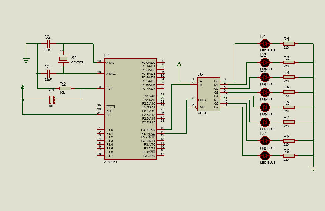The width and height of the screenshot is (325, 211).
Task: Click the LED connected to resistor R9
Action: (x=265, y=156)
